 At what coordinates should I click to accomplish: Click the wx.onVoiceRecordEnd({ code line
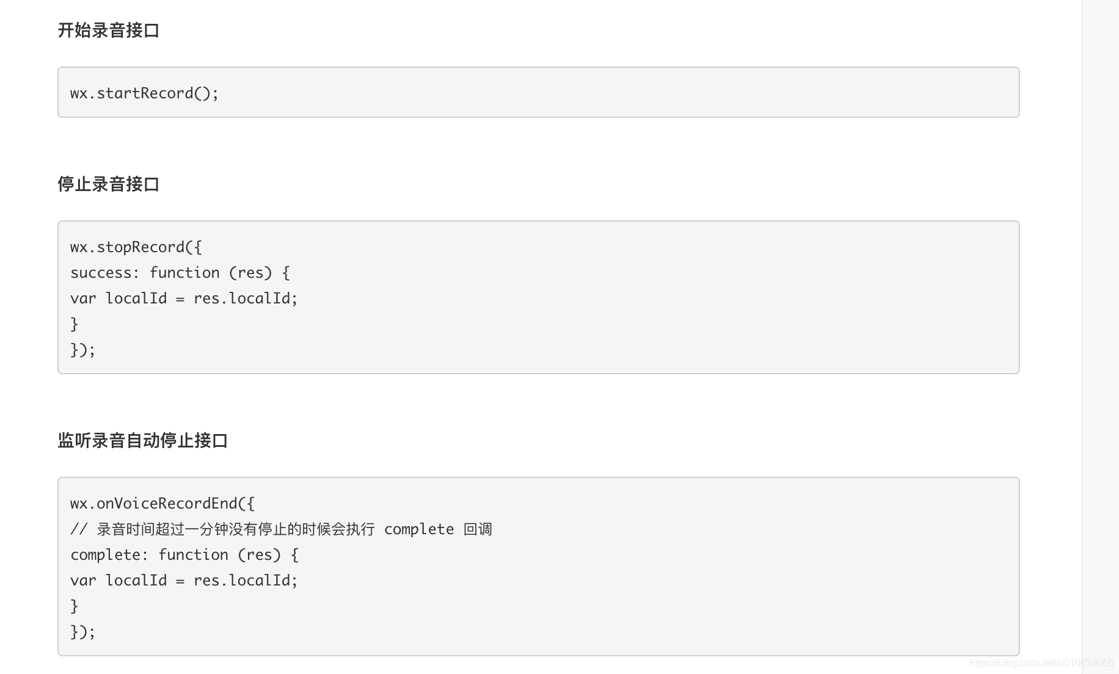(x=162, y=503)
